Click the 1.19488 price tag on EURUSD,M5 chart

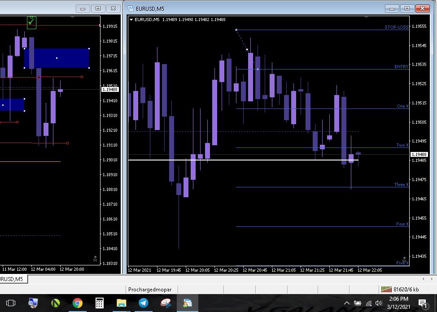point(419,154)
